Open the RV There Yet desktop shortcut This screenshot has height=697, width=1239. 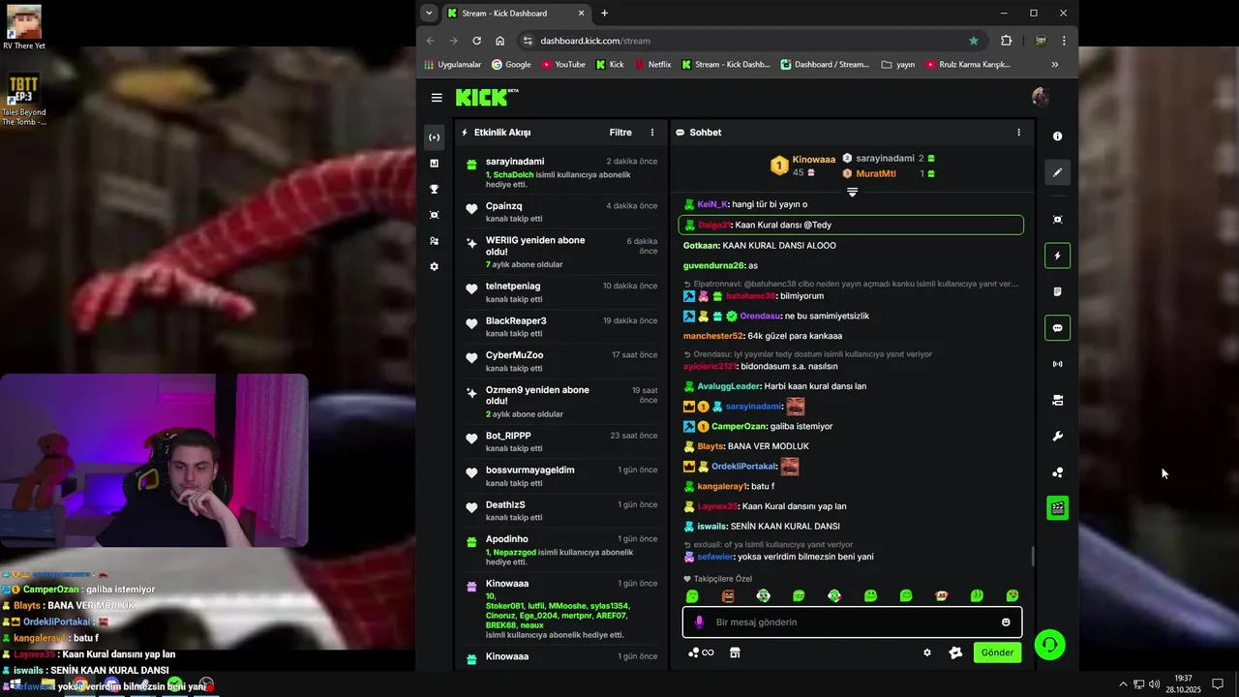(x=23, y=27)
